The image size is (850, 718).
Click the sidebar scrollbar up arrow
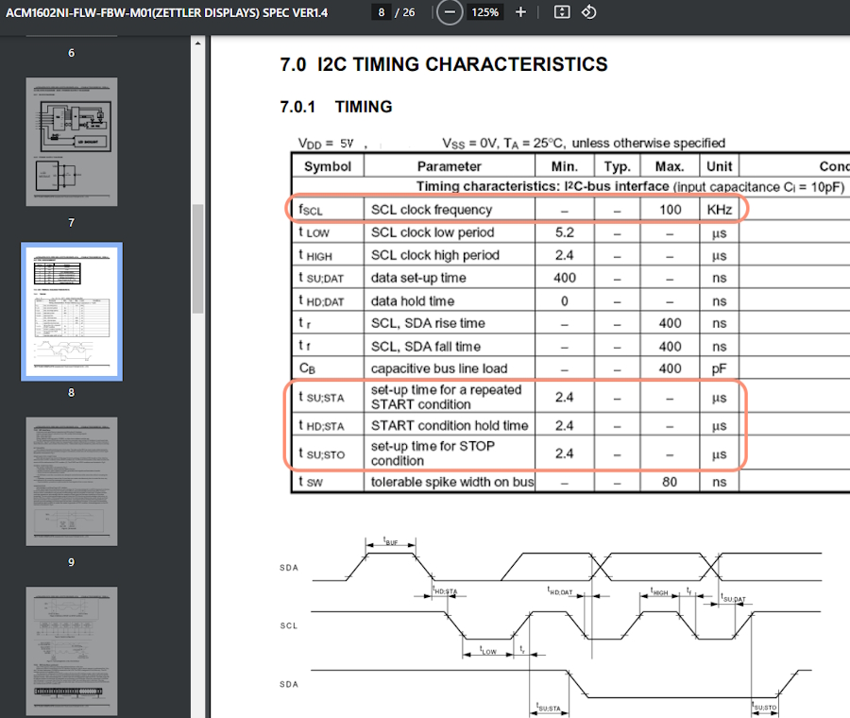pyautogui.click(x=198, y=43)
